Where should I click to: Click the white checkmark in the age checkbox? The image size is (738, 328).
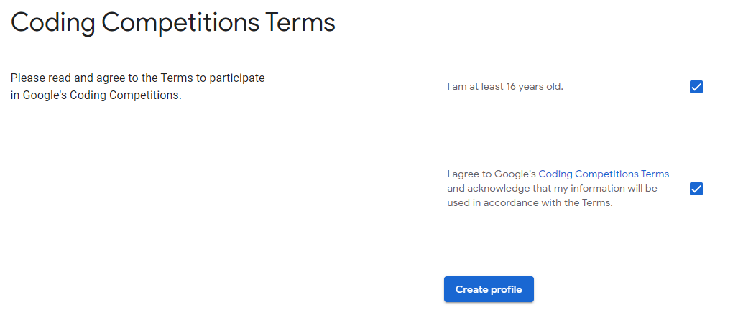click(696, 88)
